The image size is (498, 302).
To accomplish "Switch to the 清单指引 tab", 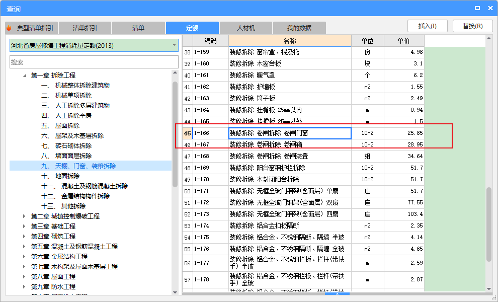I will tap(85, 28).
